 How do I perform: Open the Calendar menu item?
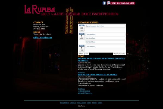click(73, 14)
